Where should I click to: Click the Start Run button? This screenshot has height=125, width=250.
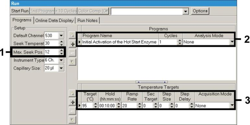[x=20, y=11]
